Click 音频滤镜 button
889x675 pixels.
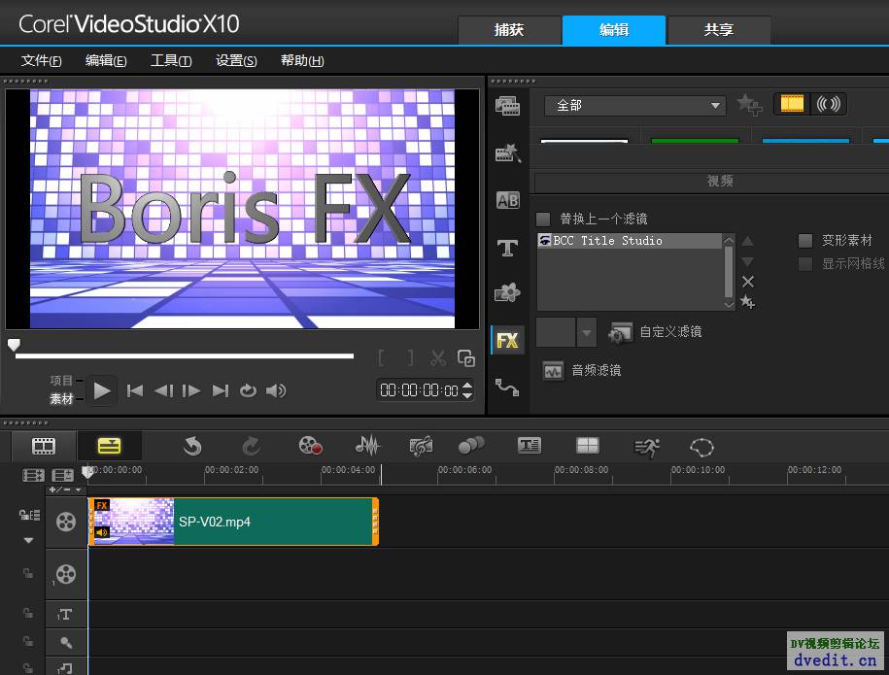pyautogui.click(x=582, y=371)
